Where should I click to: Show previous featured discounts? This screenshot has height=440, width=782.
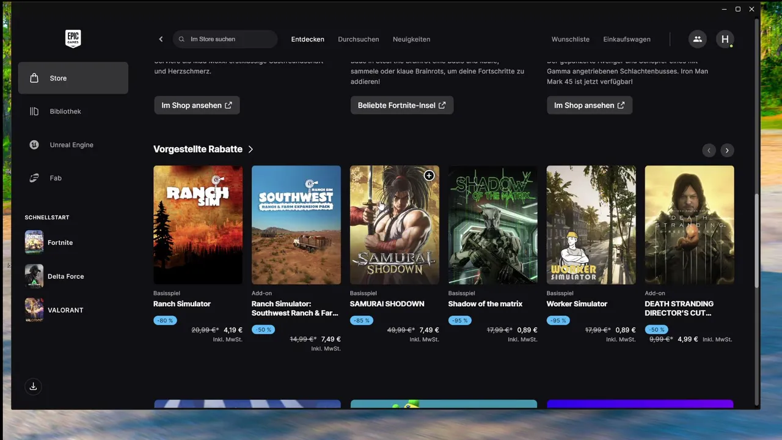tap(709, 150)
